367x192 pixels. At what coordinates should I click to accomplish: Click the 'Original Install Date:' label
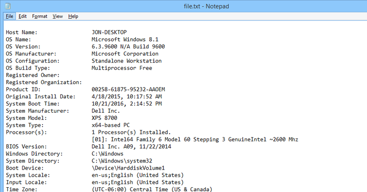click(x=41, y=96)
